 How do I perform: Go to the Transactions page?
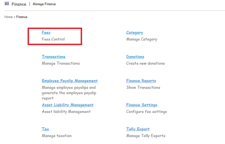point(54,57)
